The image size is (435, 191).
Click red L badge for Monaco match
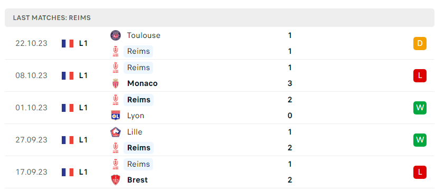(420, 75)
